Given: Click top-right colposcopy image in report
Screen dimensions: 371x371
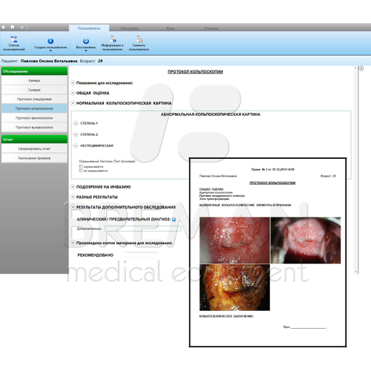Looking at the screenshot, I should (x=306, y=240).
